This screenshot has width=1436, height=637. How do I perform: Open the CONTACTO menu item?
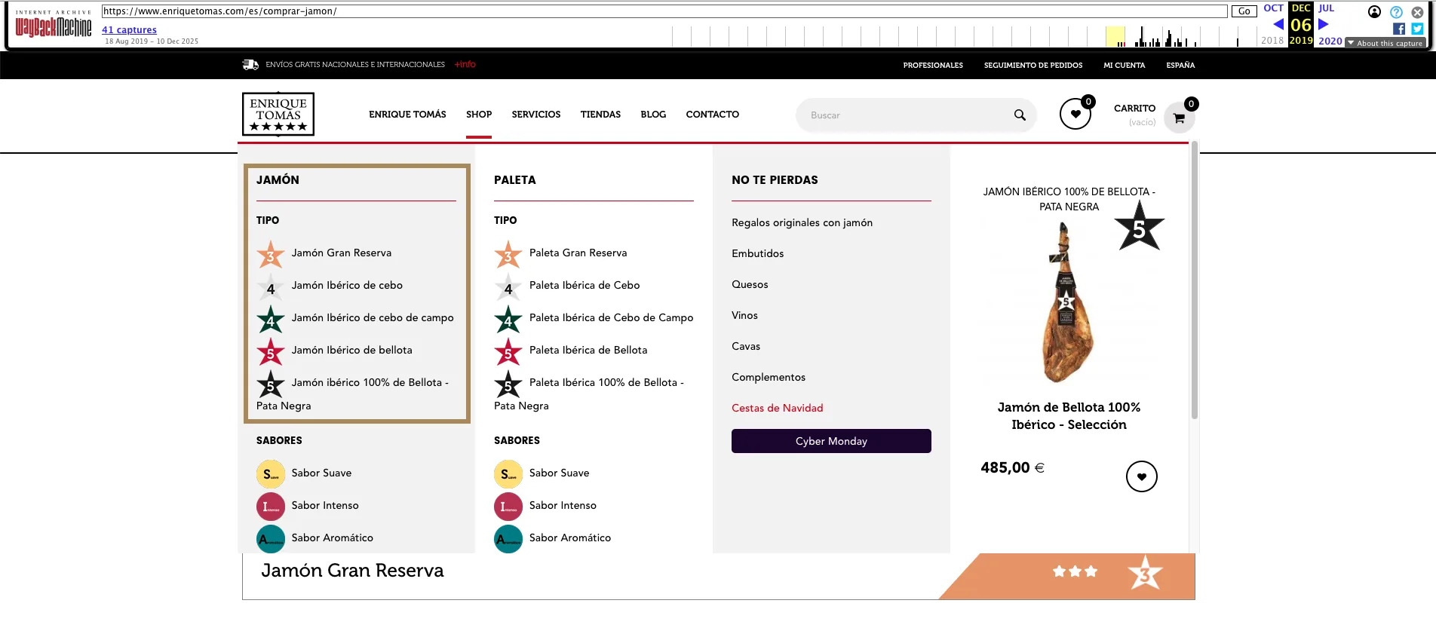click(x=712, y=115)
